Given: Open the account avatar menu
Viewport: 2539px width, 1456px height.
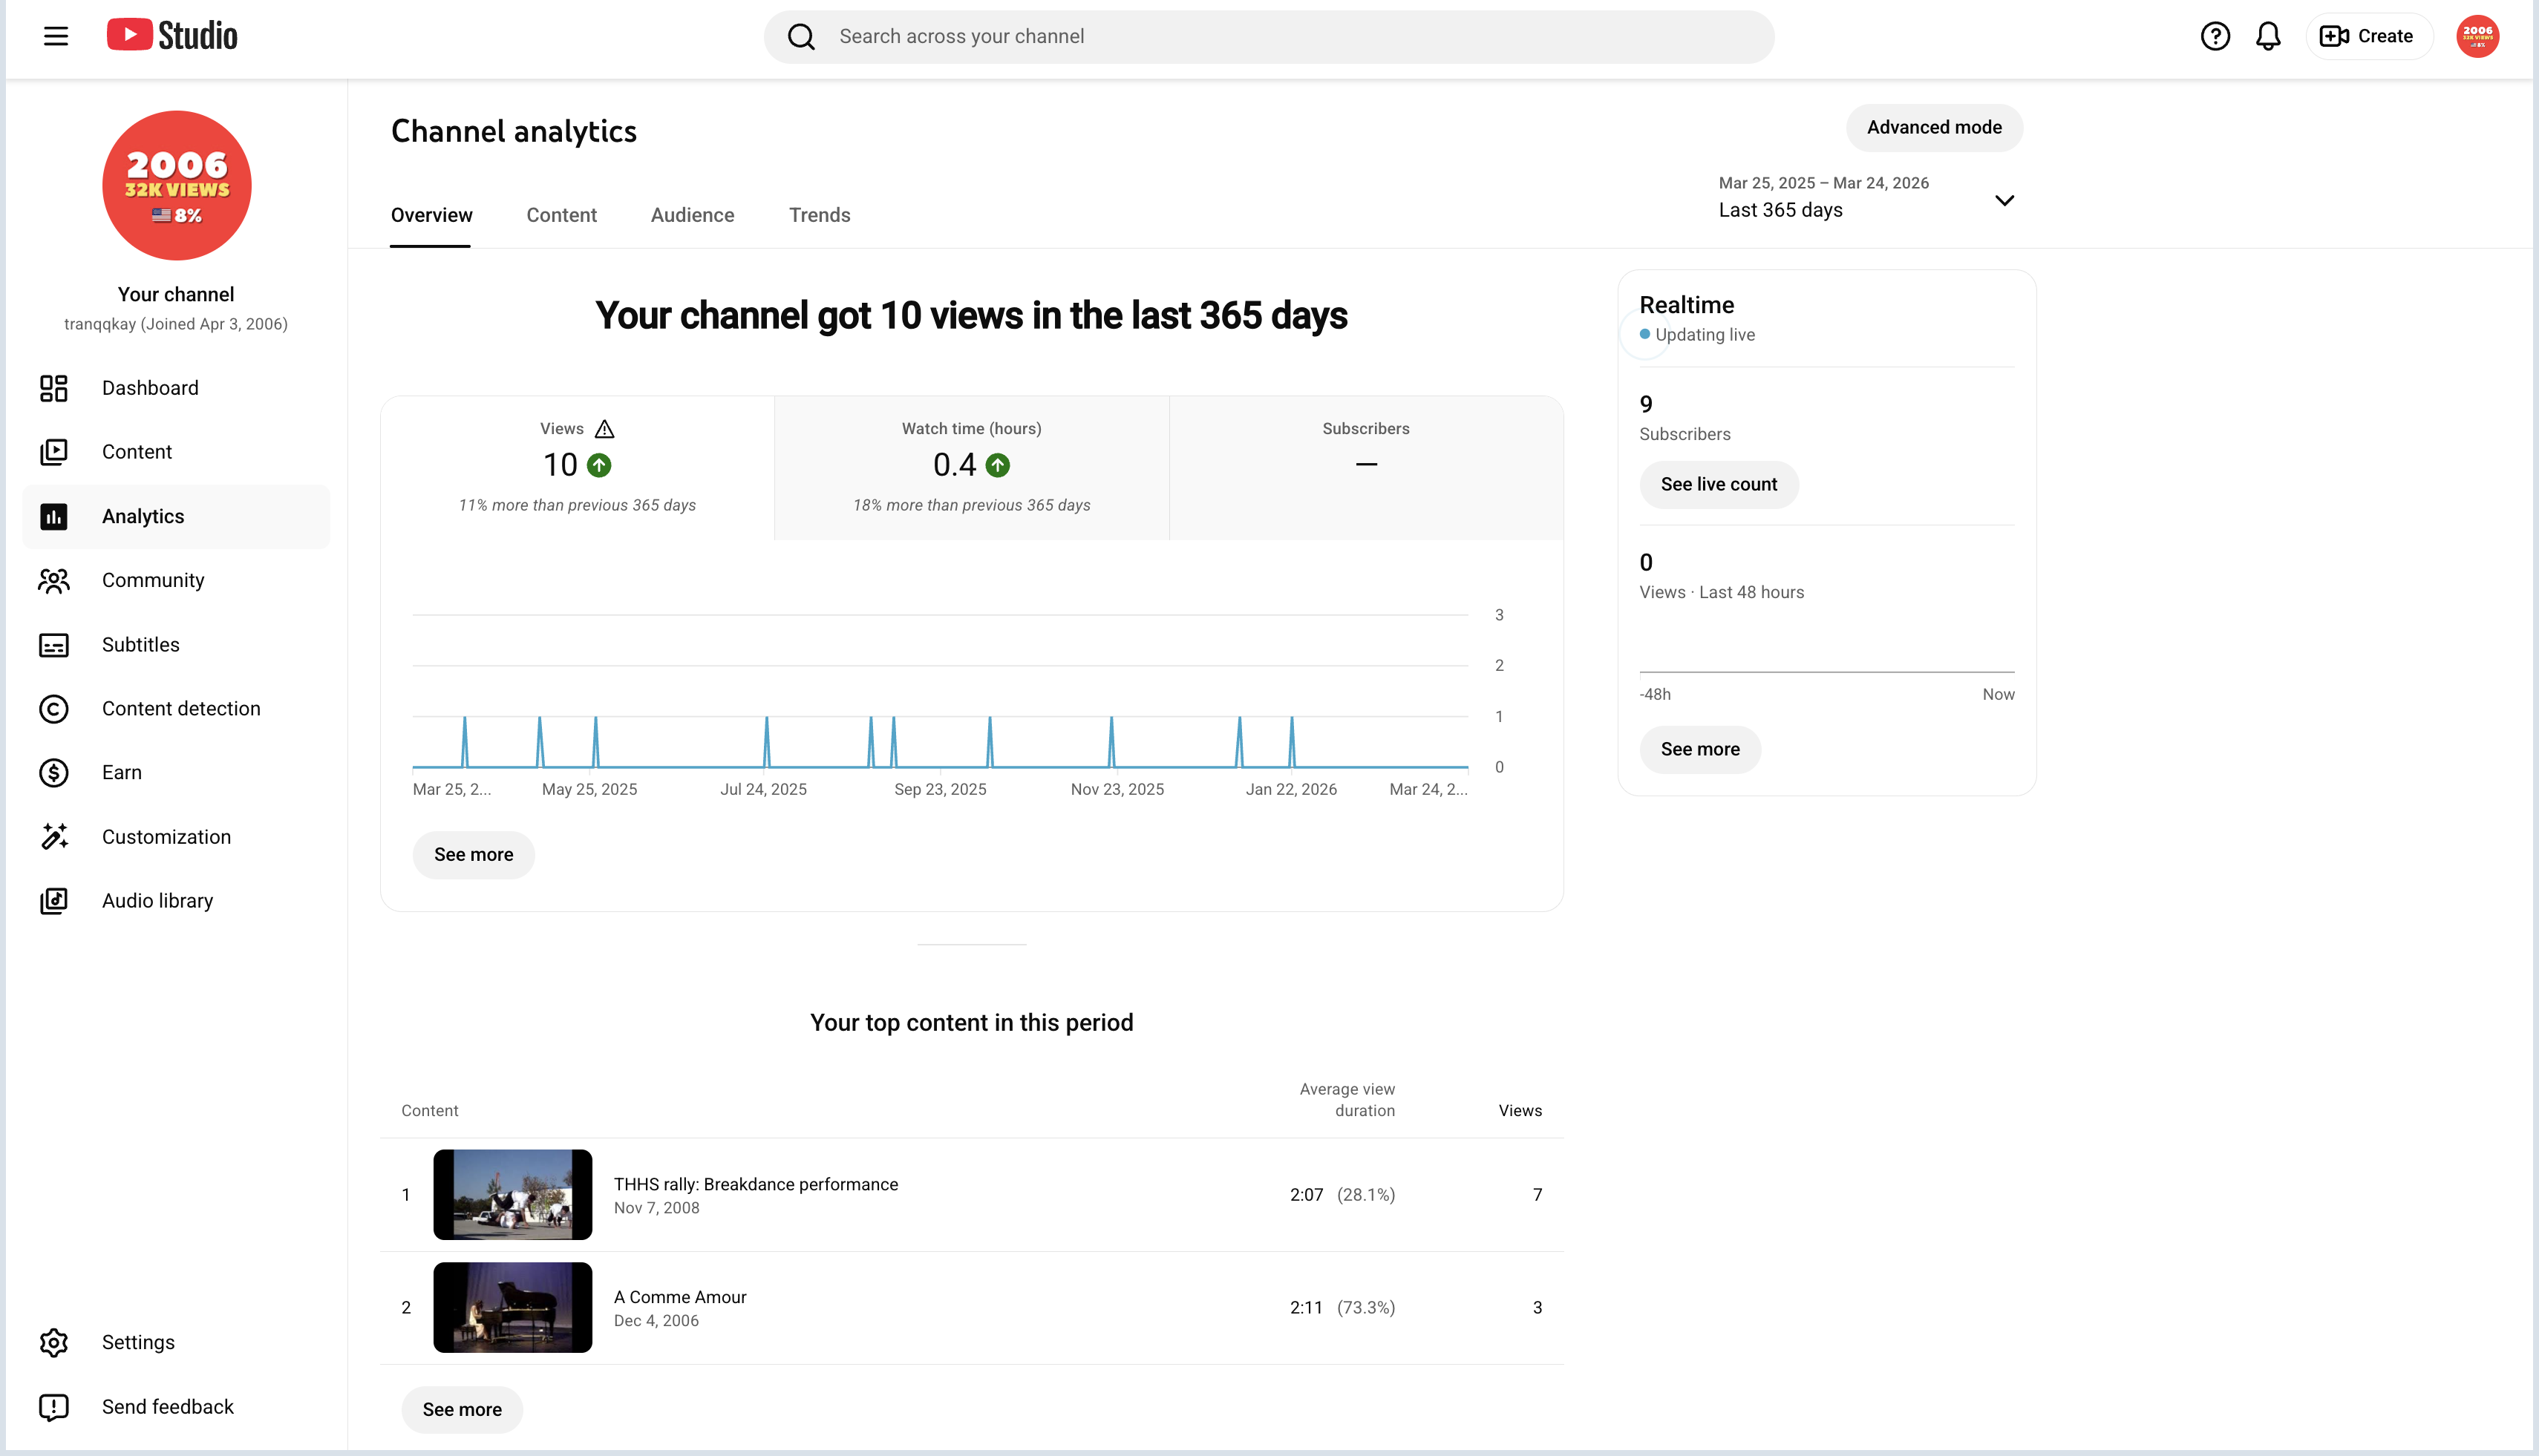Looking at the screenshot, I should [x=2477, y=36].
